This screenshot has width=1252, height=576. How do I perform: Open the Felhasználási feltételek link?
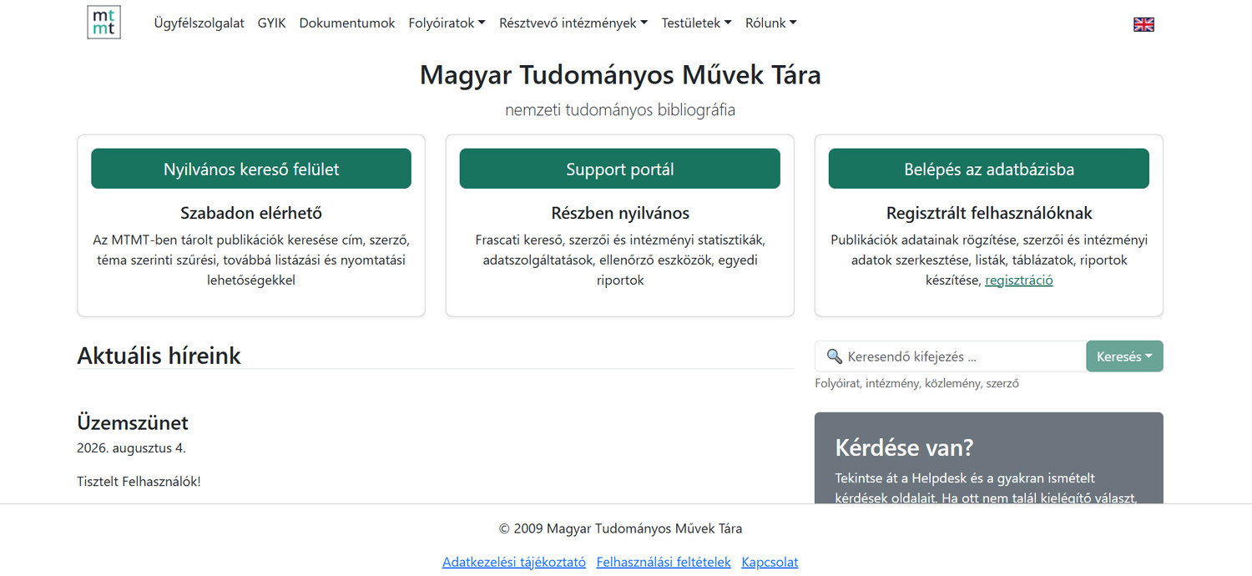point(664,562)
